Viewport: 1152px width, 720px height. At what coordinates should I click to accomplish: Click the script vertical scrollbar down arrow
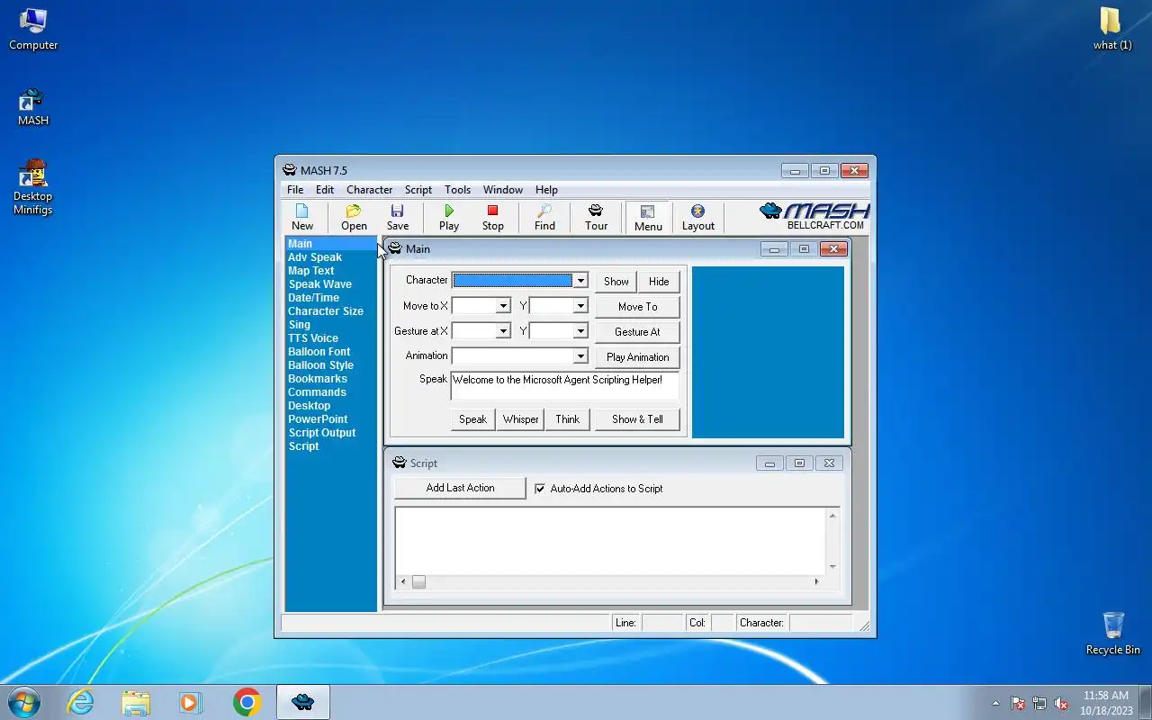832,567
